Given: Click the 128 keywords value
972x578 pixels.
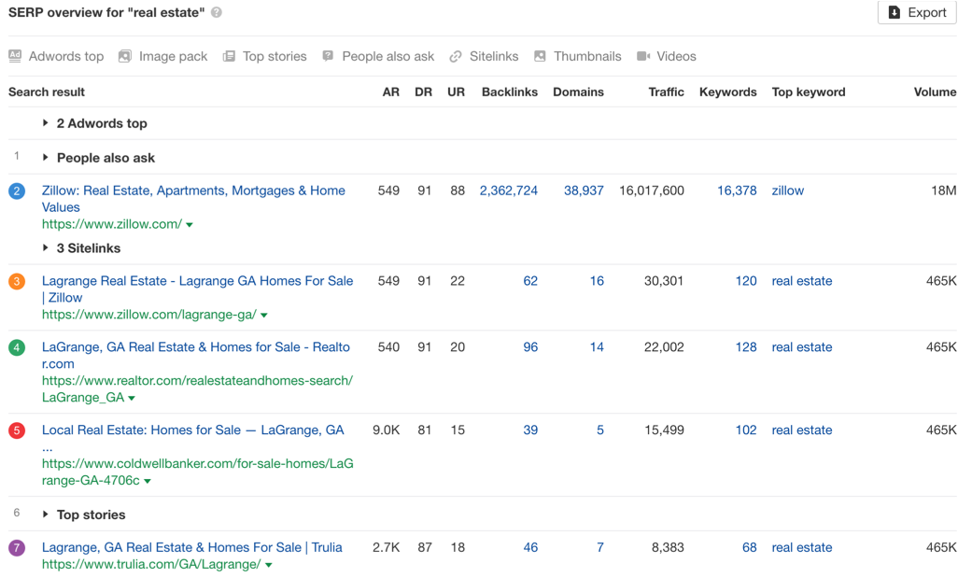Looking at the screenshot, I should pos(746,348).
